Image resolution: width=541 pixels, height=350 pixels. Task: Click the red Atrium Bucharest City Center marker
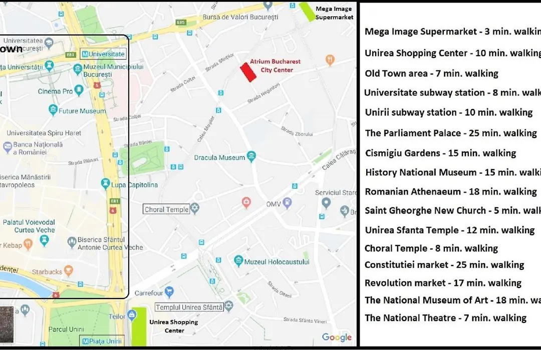tap(248, 72)
